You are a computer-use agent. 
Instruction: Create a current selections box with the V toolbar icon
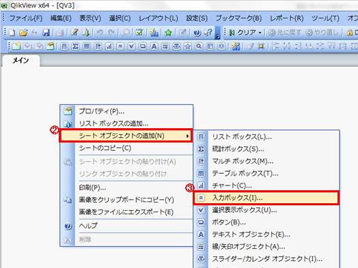131,46
